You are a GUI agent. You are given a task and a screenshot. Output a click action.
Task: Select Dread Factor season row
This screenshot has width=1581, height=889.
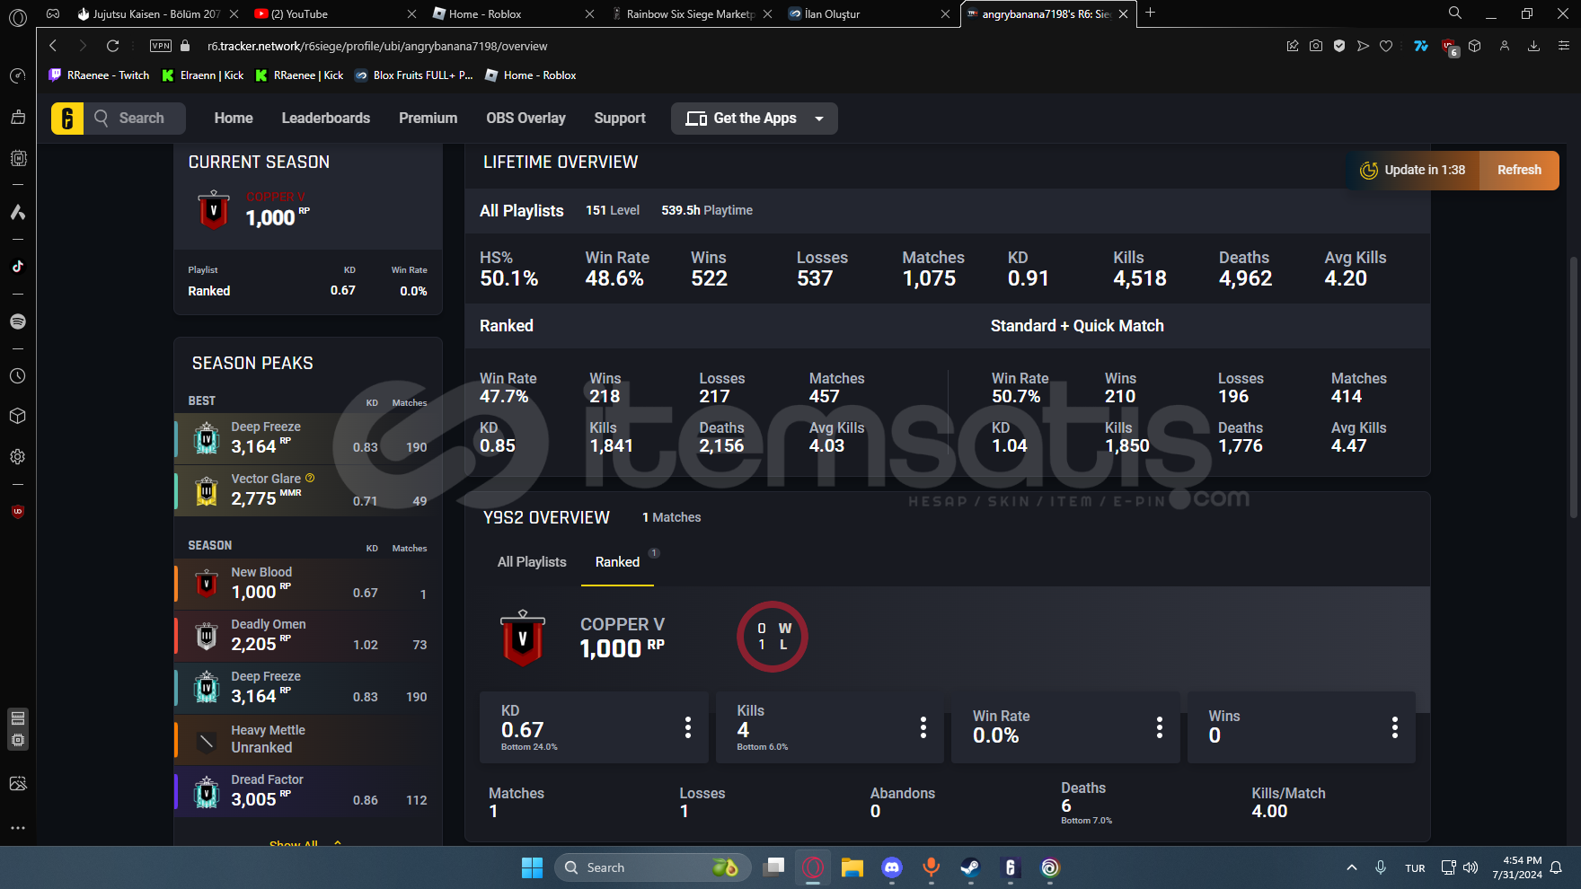tap(308, 791)
